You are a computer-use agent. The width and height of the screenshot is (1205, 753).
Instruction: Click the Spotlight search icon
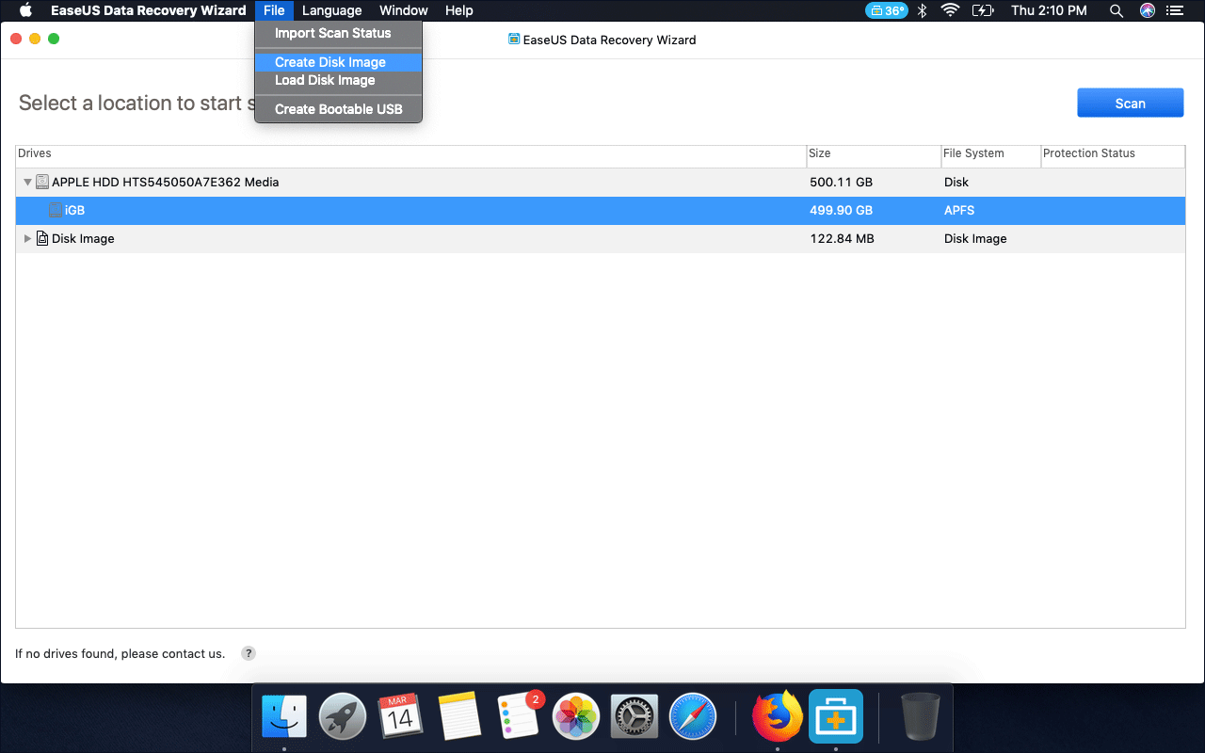1116,10
